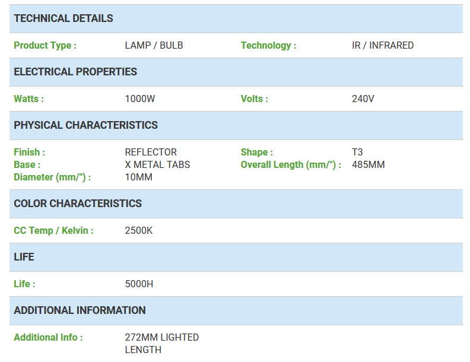Select the 240V volts value
The width and height of the screenshot is (470, 362).
363,99
